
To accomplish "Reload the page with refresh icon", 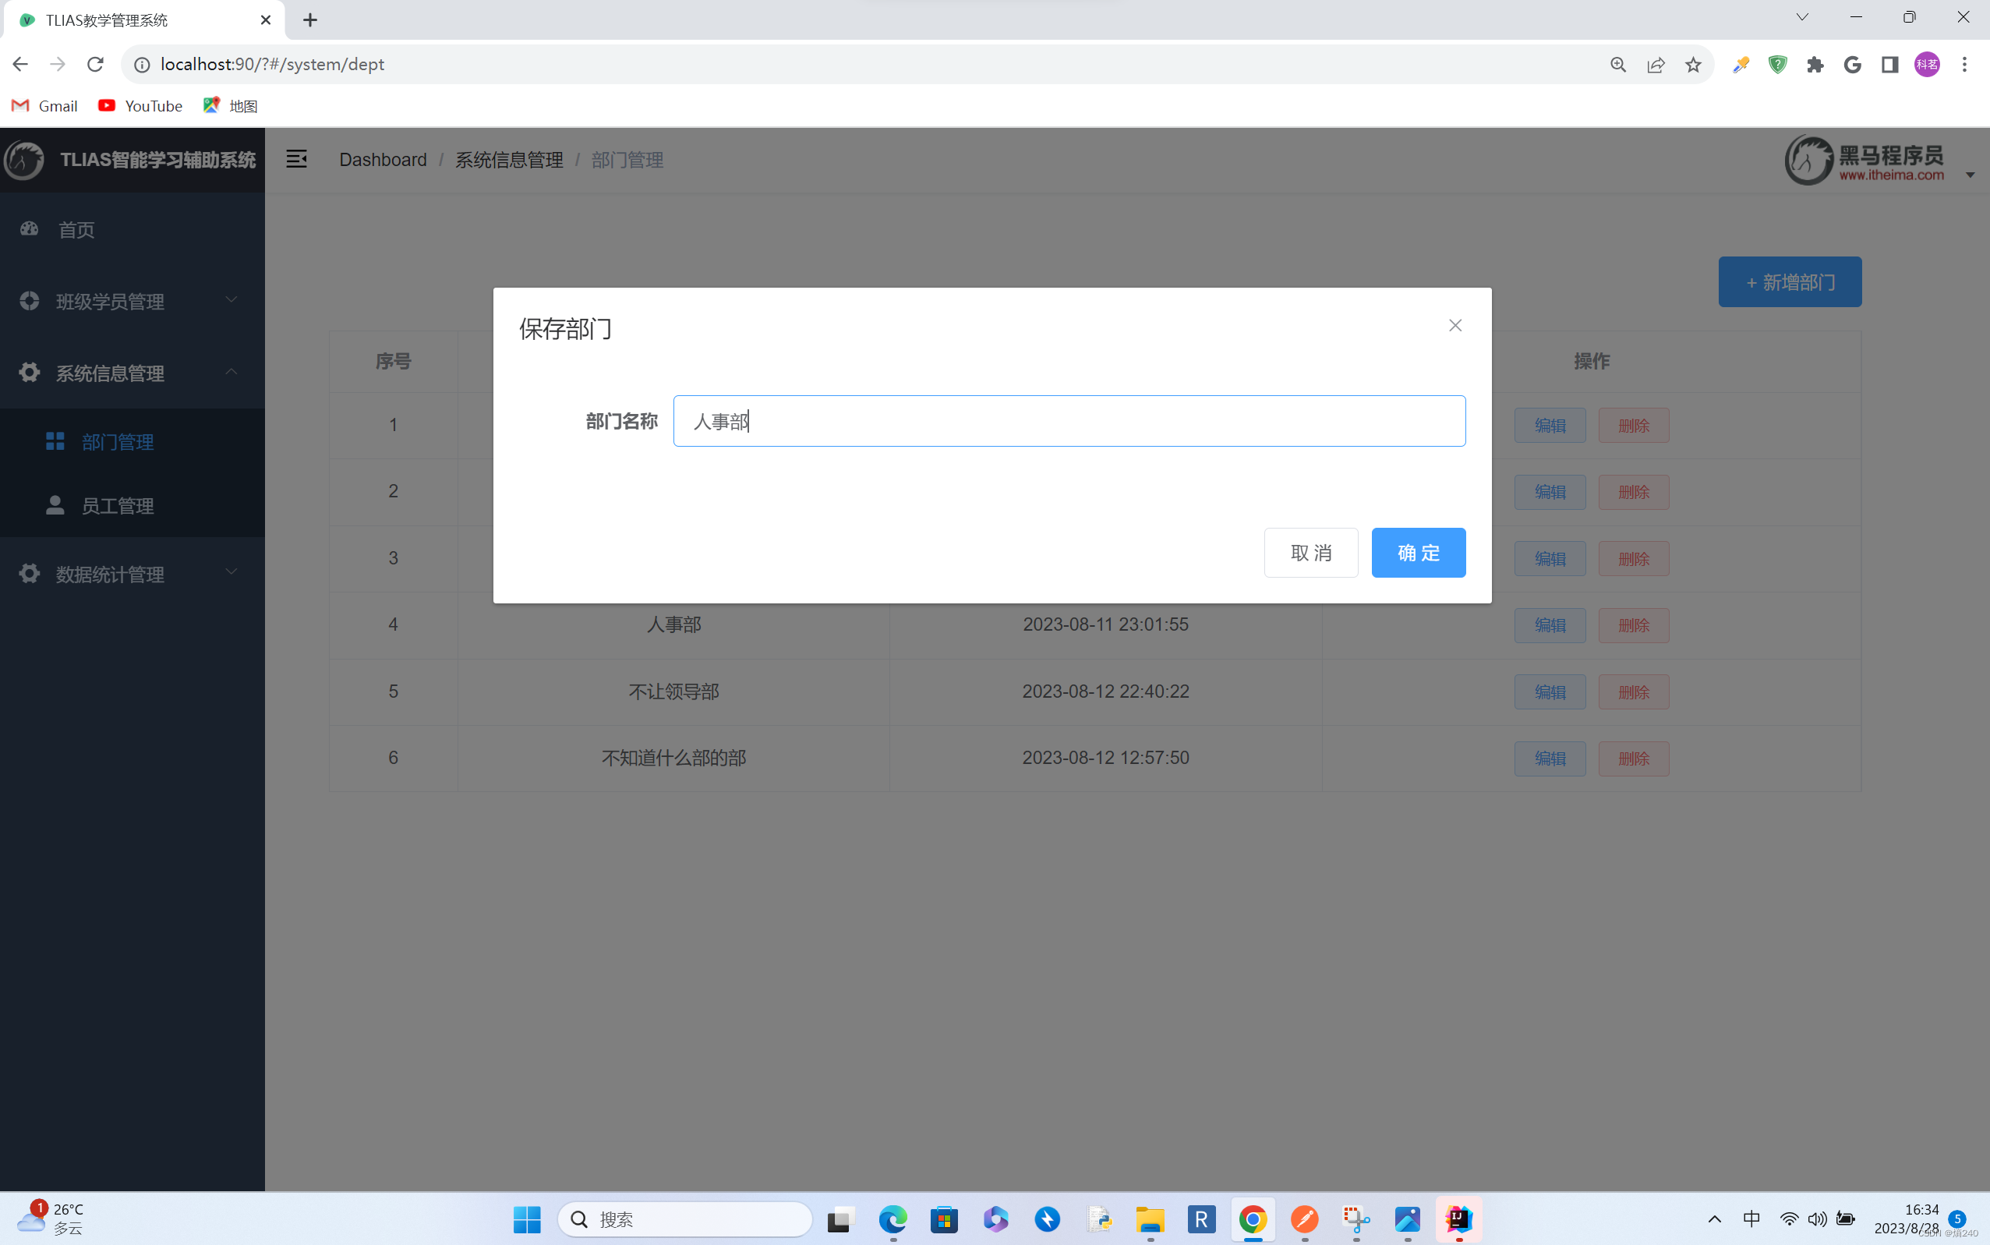I will (96, 64).
